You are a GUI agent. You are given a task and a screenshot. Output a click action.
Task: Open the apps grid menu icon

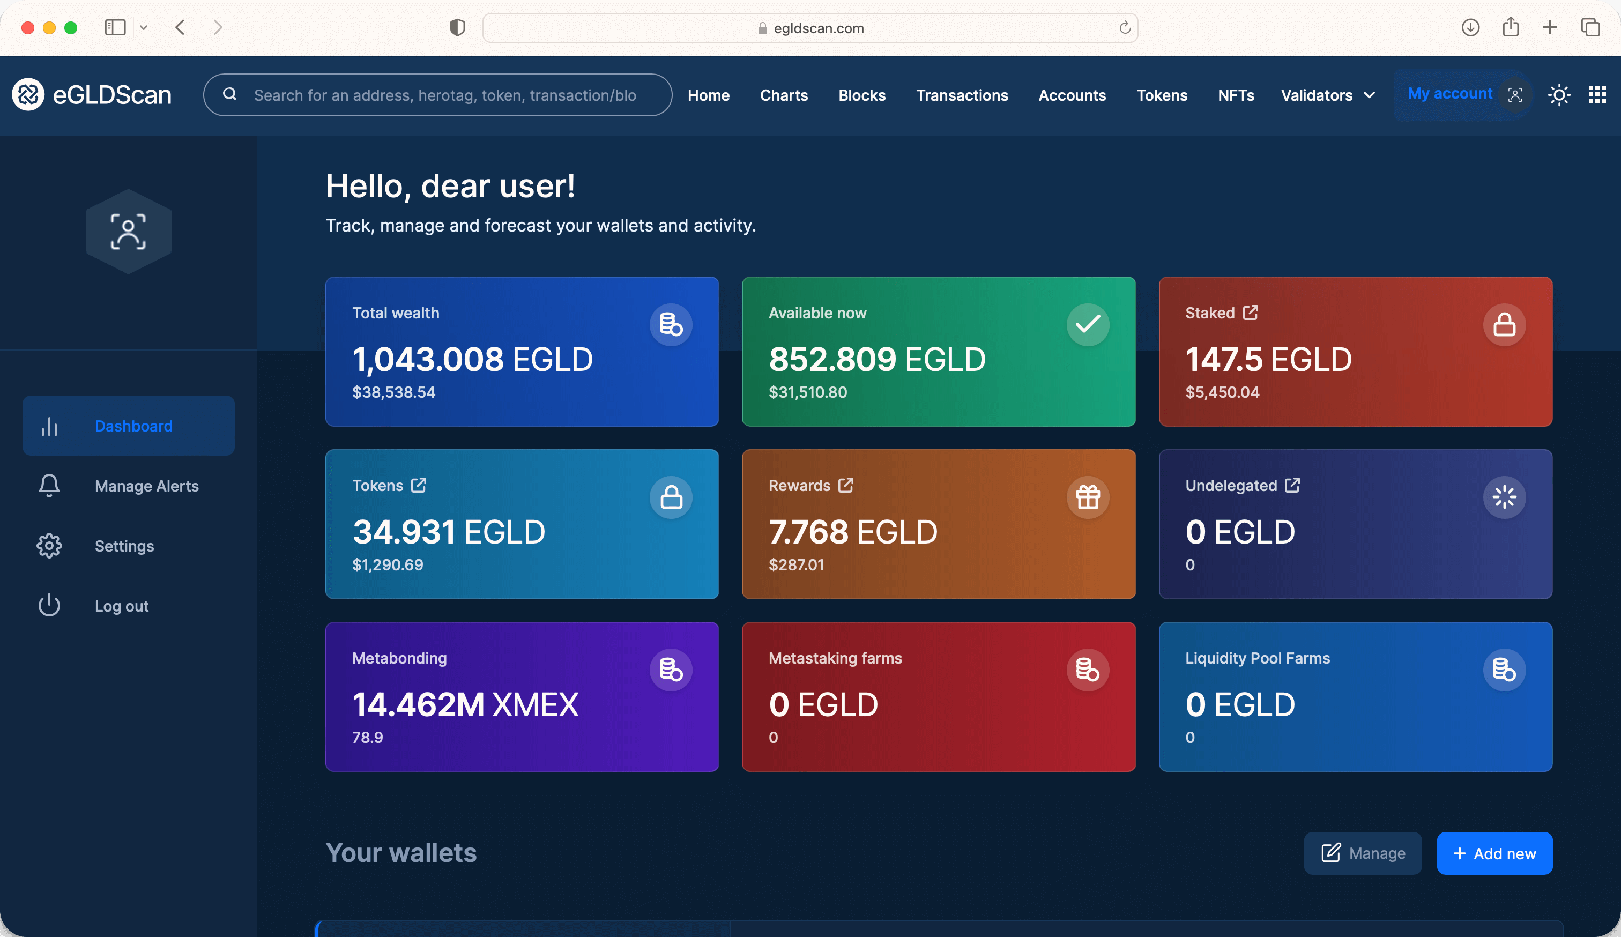pyautogui.click(x=1597, y=95)
